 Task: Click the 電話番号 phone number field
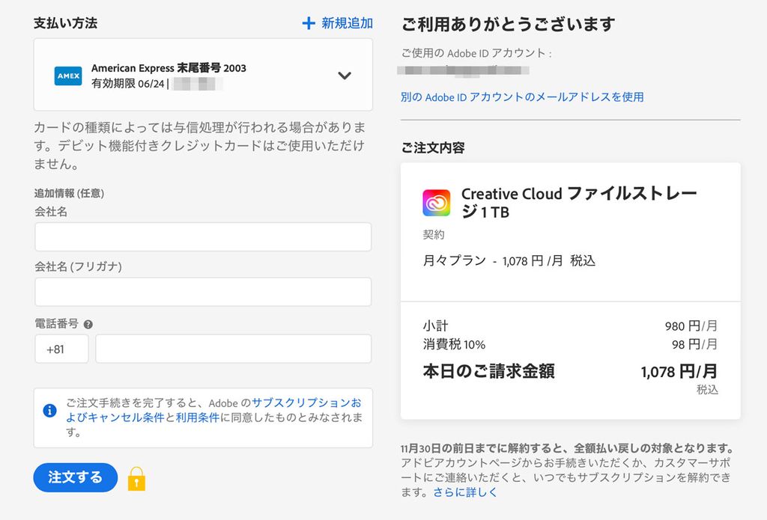click(x=232, y=348)
